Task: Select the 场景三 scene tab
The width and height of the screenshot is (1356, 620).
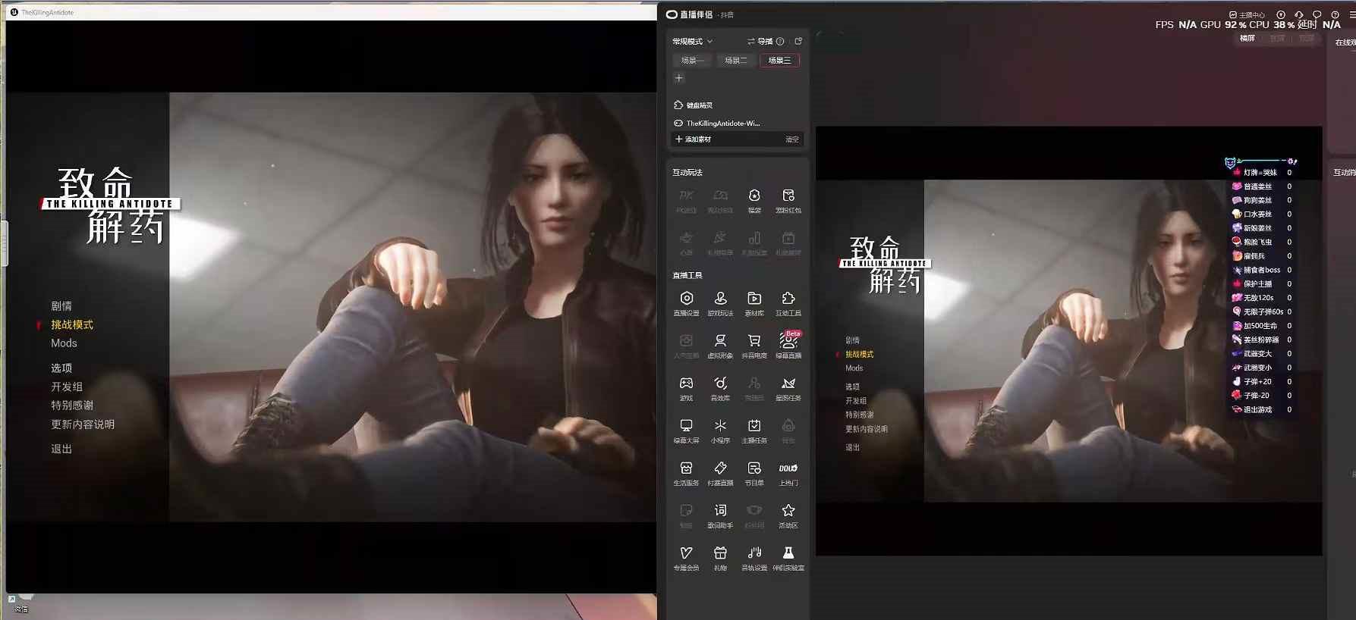Action: click(779, 61)
